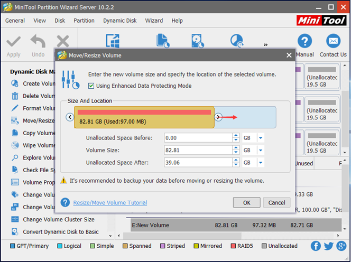Select Delete Volume trash icon

click(x=15, y=96)
